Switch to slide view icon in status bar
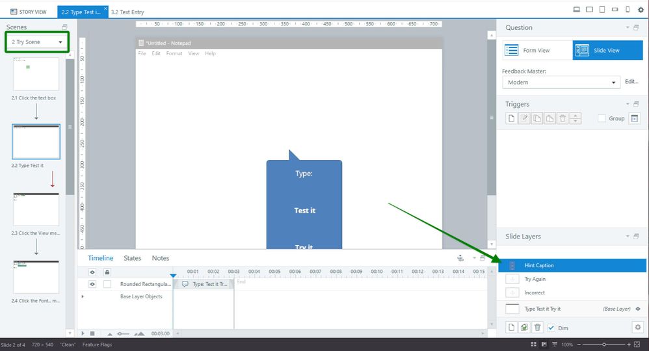The image size is (649, 351). coord(544,344)
